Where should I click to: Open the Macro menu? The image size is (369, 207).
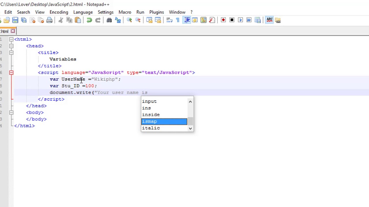(x=125, y=12)
